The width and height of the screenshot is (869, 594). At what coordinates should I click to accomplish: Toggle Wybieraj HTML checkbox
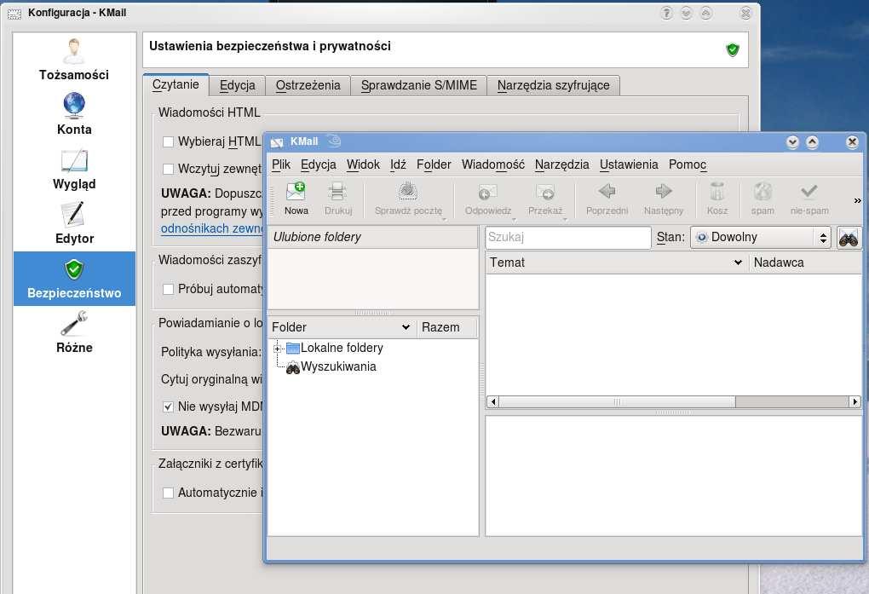168,141
